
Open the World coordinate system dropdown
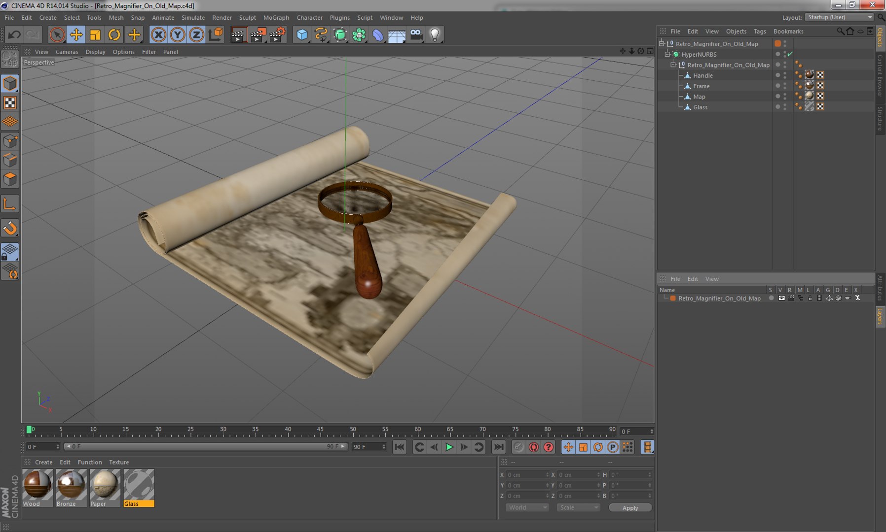pos(527,507)
